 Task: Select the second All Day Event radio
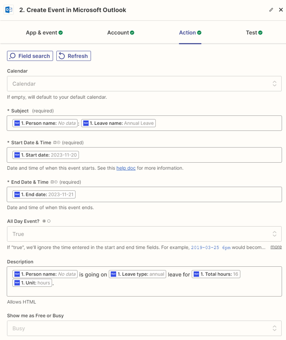[49, 221]
